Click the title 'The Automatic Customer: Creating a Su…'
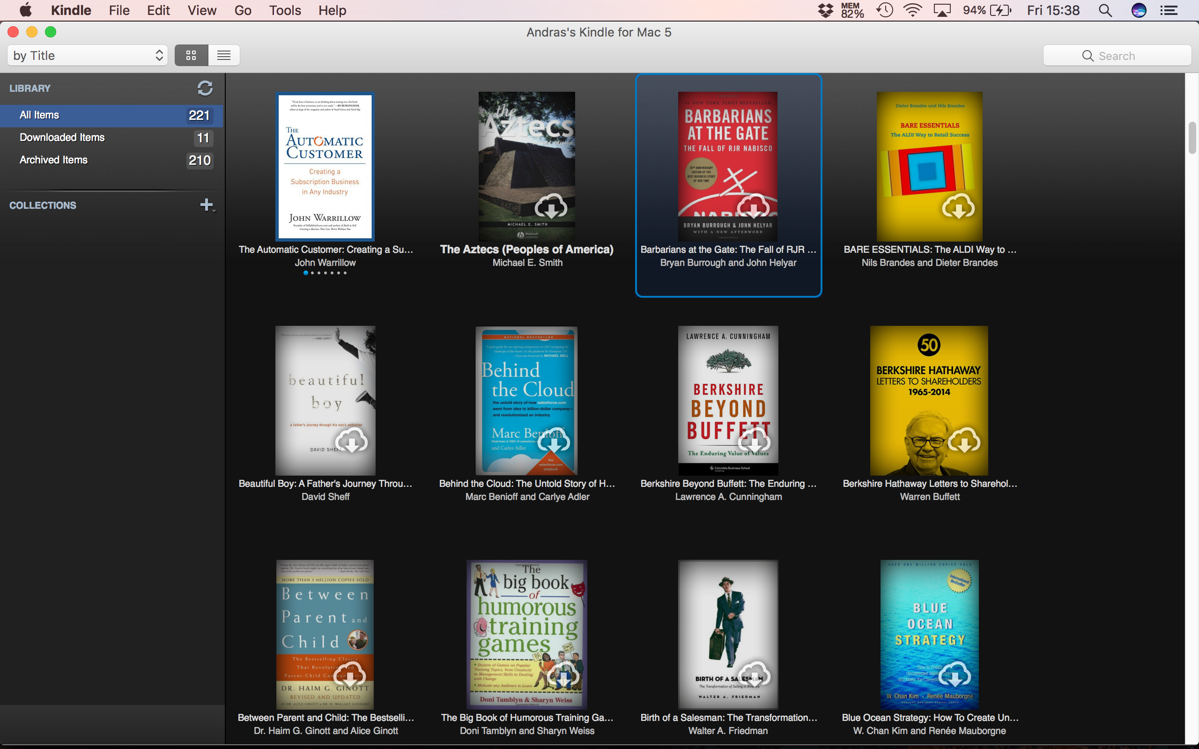Image resolution: width=1199 pixels, height=749 pixels. tap(326, 249)
